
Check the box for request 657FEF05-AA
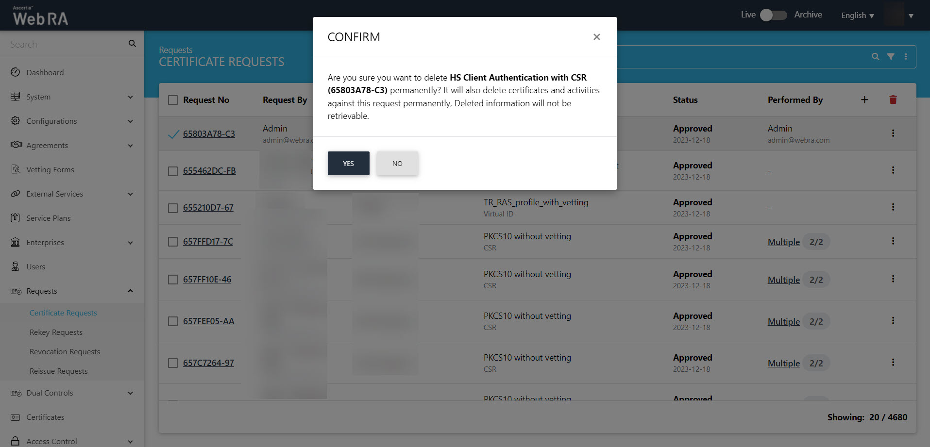point(173,321)
